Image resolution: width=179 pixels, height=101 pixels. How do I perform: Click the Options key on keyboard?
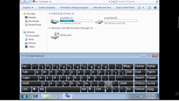(x=140, y=89)
